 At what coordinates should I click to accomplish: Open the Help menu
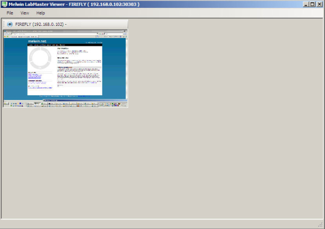pyautogui.click(x=41, y=13)
